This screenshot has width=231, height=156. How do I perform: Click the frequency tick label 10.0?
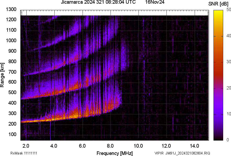coord(138,146)
